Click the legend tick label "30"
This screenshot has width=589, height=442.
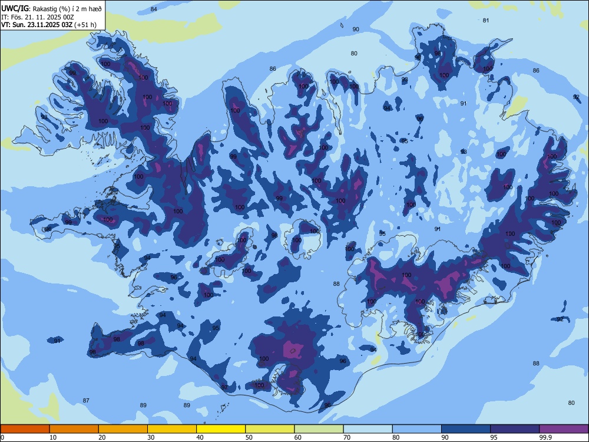(x=151, y=437)
